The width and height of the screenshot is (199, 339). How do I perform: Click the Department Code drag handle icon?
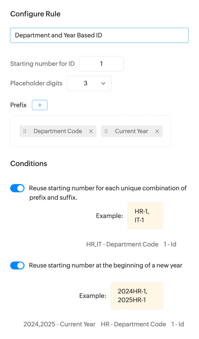25,131
